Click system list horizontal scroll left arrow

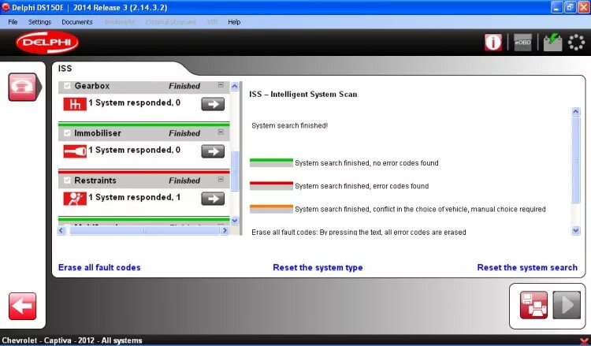tap(61, 230)
